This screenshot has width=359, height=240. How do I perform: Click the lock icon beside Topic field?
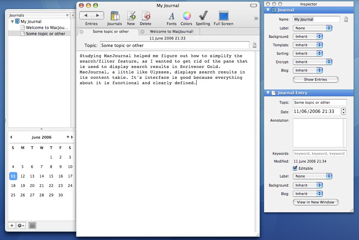[x=254, y=45]
